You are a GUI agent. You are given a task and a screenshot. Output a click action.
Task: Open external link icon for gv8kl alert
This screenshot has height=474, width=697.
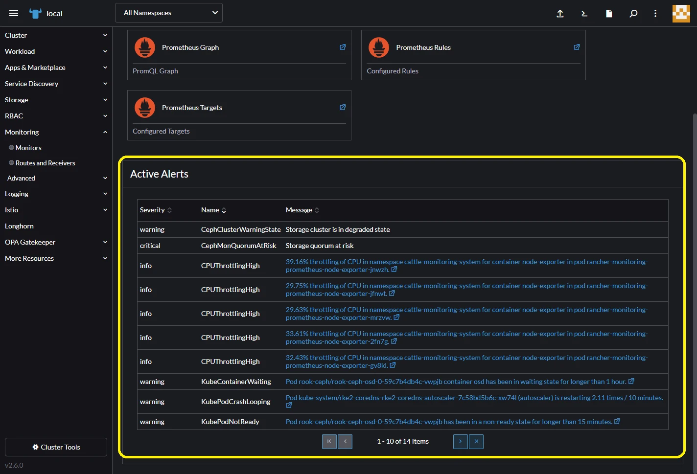pos(393,365)
